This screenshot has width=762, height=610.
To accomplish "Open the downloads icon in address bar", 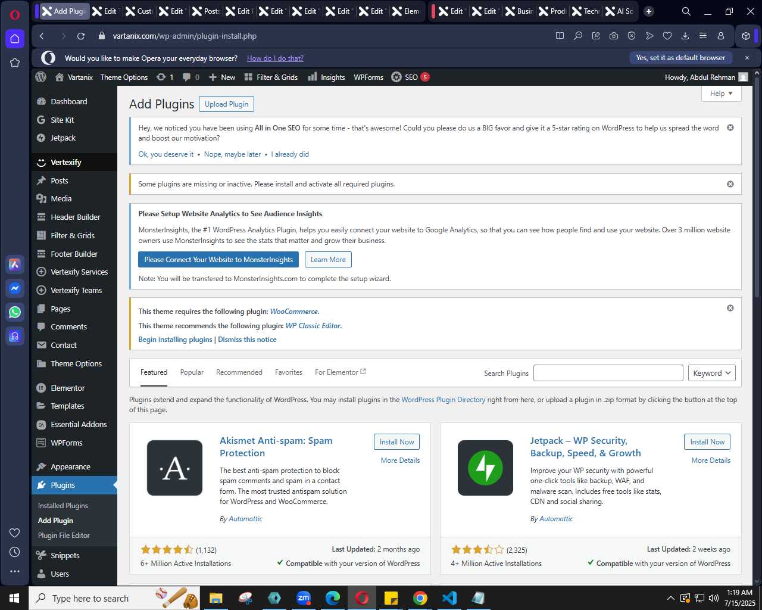I will [685, 36].
